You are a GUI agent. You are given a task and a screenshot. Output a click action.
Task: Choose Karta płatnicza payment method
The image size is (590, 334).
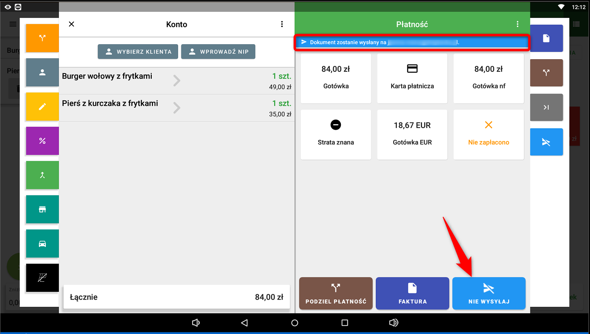[x=412, y=78]
